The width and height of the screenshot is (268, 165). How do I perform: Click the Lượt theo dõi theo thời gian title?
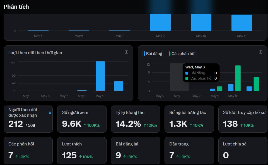pos(35,53)
